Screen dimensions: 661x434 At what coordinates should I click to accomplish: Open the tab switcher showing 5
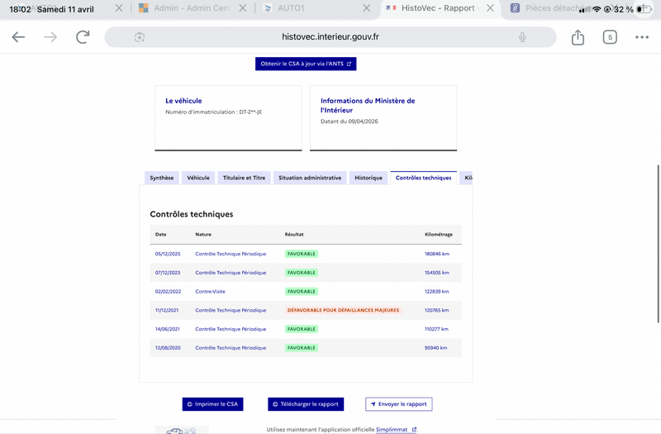coord(610,37)
